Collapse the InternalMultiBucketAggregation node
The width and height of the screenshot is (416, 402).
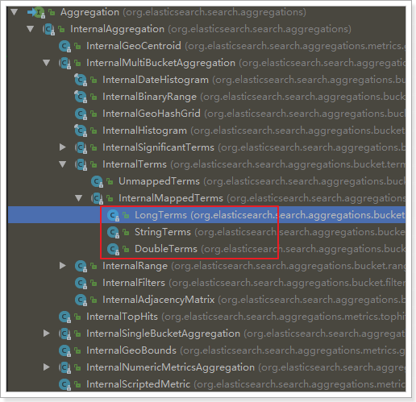point(47,63)
